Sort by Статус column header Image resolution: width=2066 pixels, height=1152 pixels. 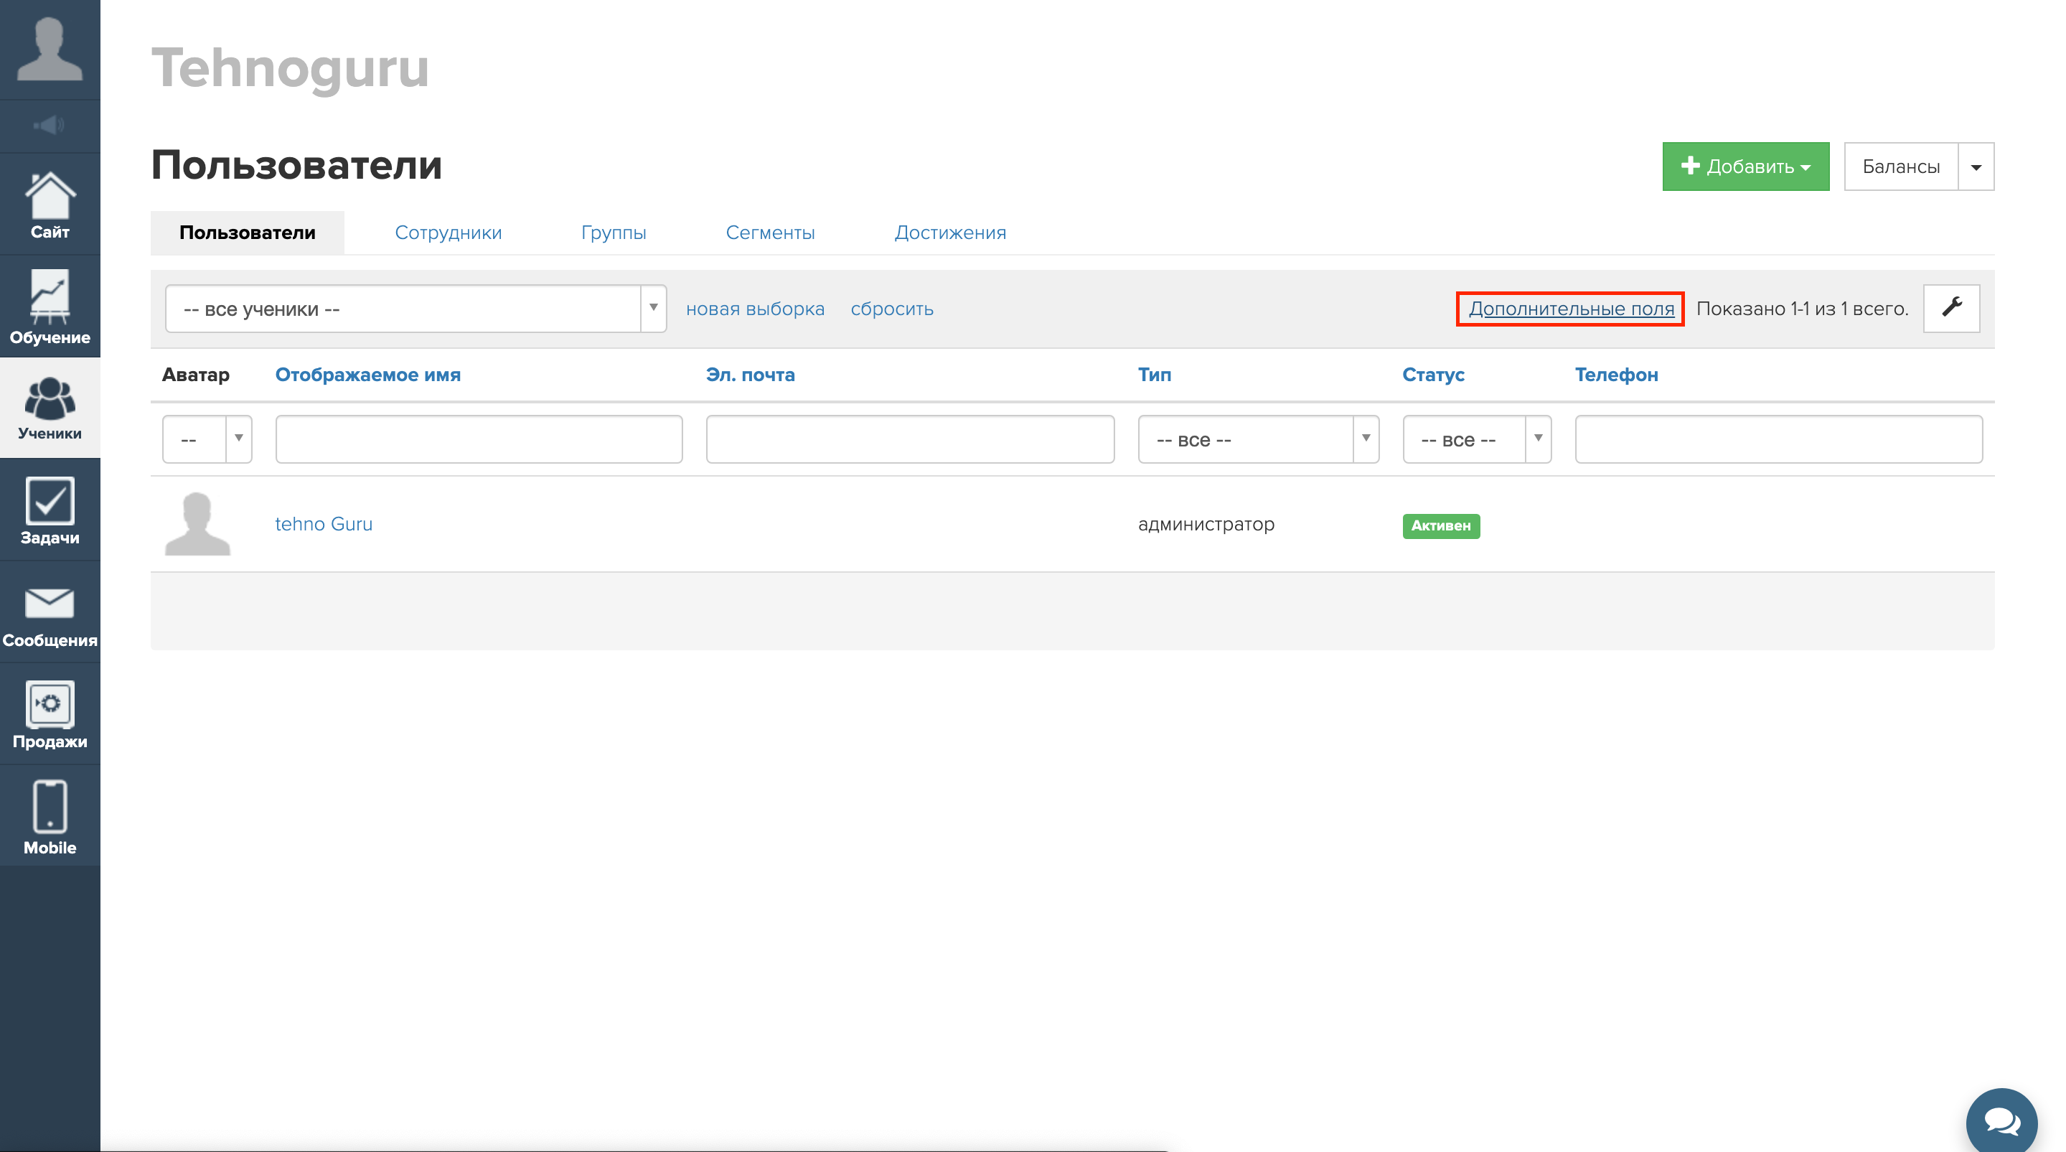pyautogui.click(x=1432, y=375)
